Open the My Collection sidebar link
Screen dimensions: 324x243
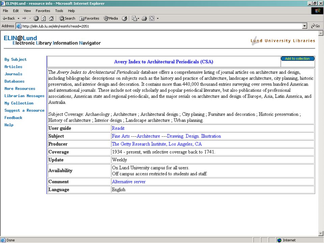(19, 103)
